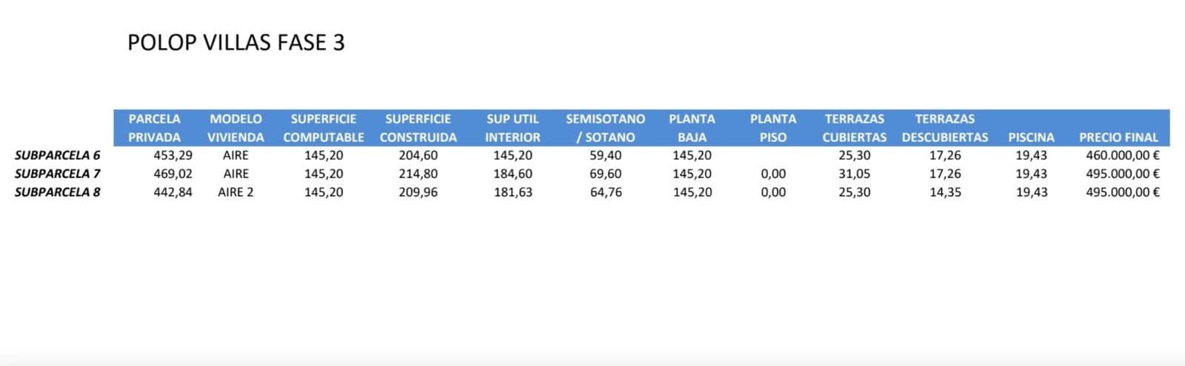Select the PISCINA column header
1185x366 pixels.
tap(1031, 137)
